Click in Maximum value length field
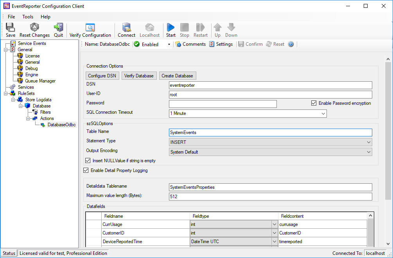Screen dimensions: 393x258 pos(271,197)
